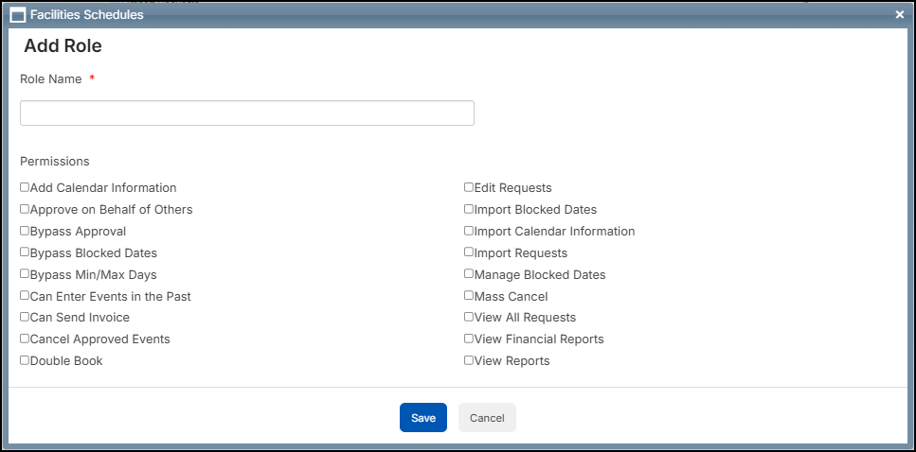
Task: Enable Can Send Invoice permission
Action: point(25,317)
